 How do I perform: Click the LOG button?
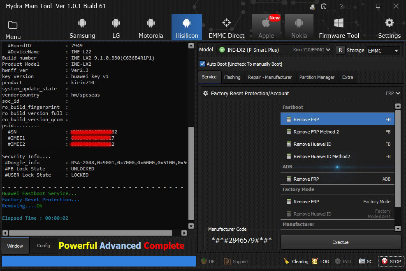coord(320,262)
